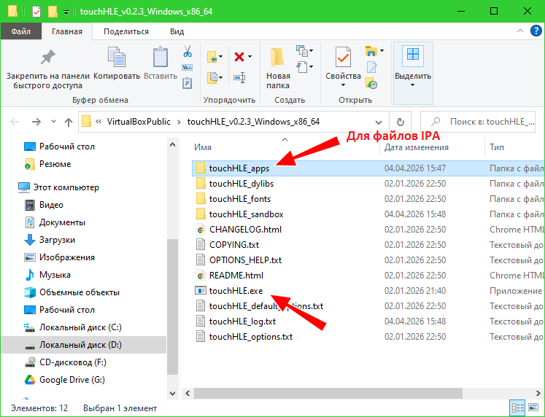Click the navigation pane scroll down arrow
Image resolution: width=545 pixels, height=417 pixels.
(x=172, y=394)
